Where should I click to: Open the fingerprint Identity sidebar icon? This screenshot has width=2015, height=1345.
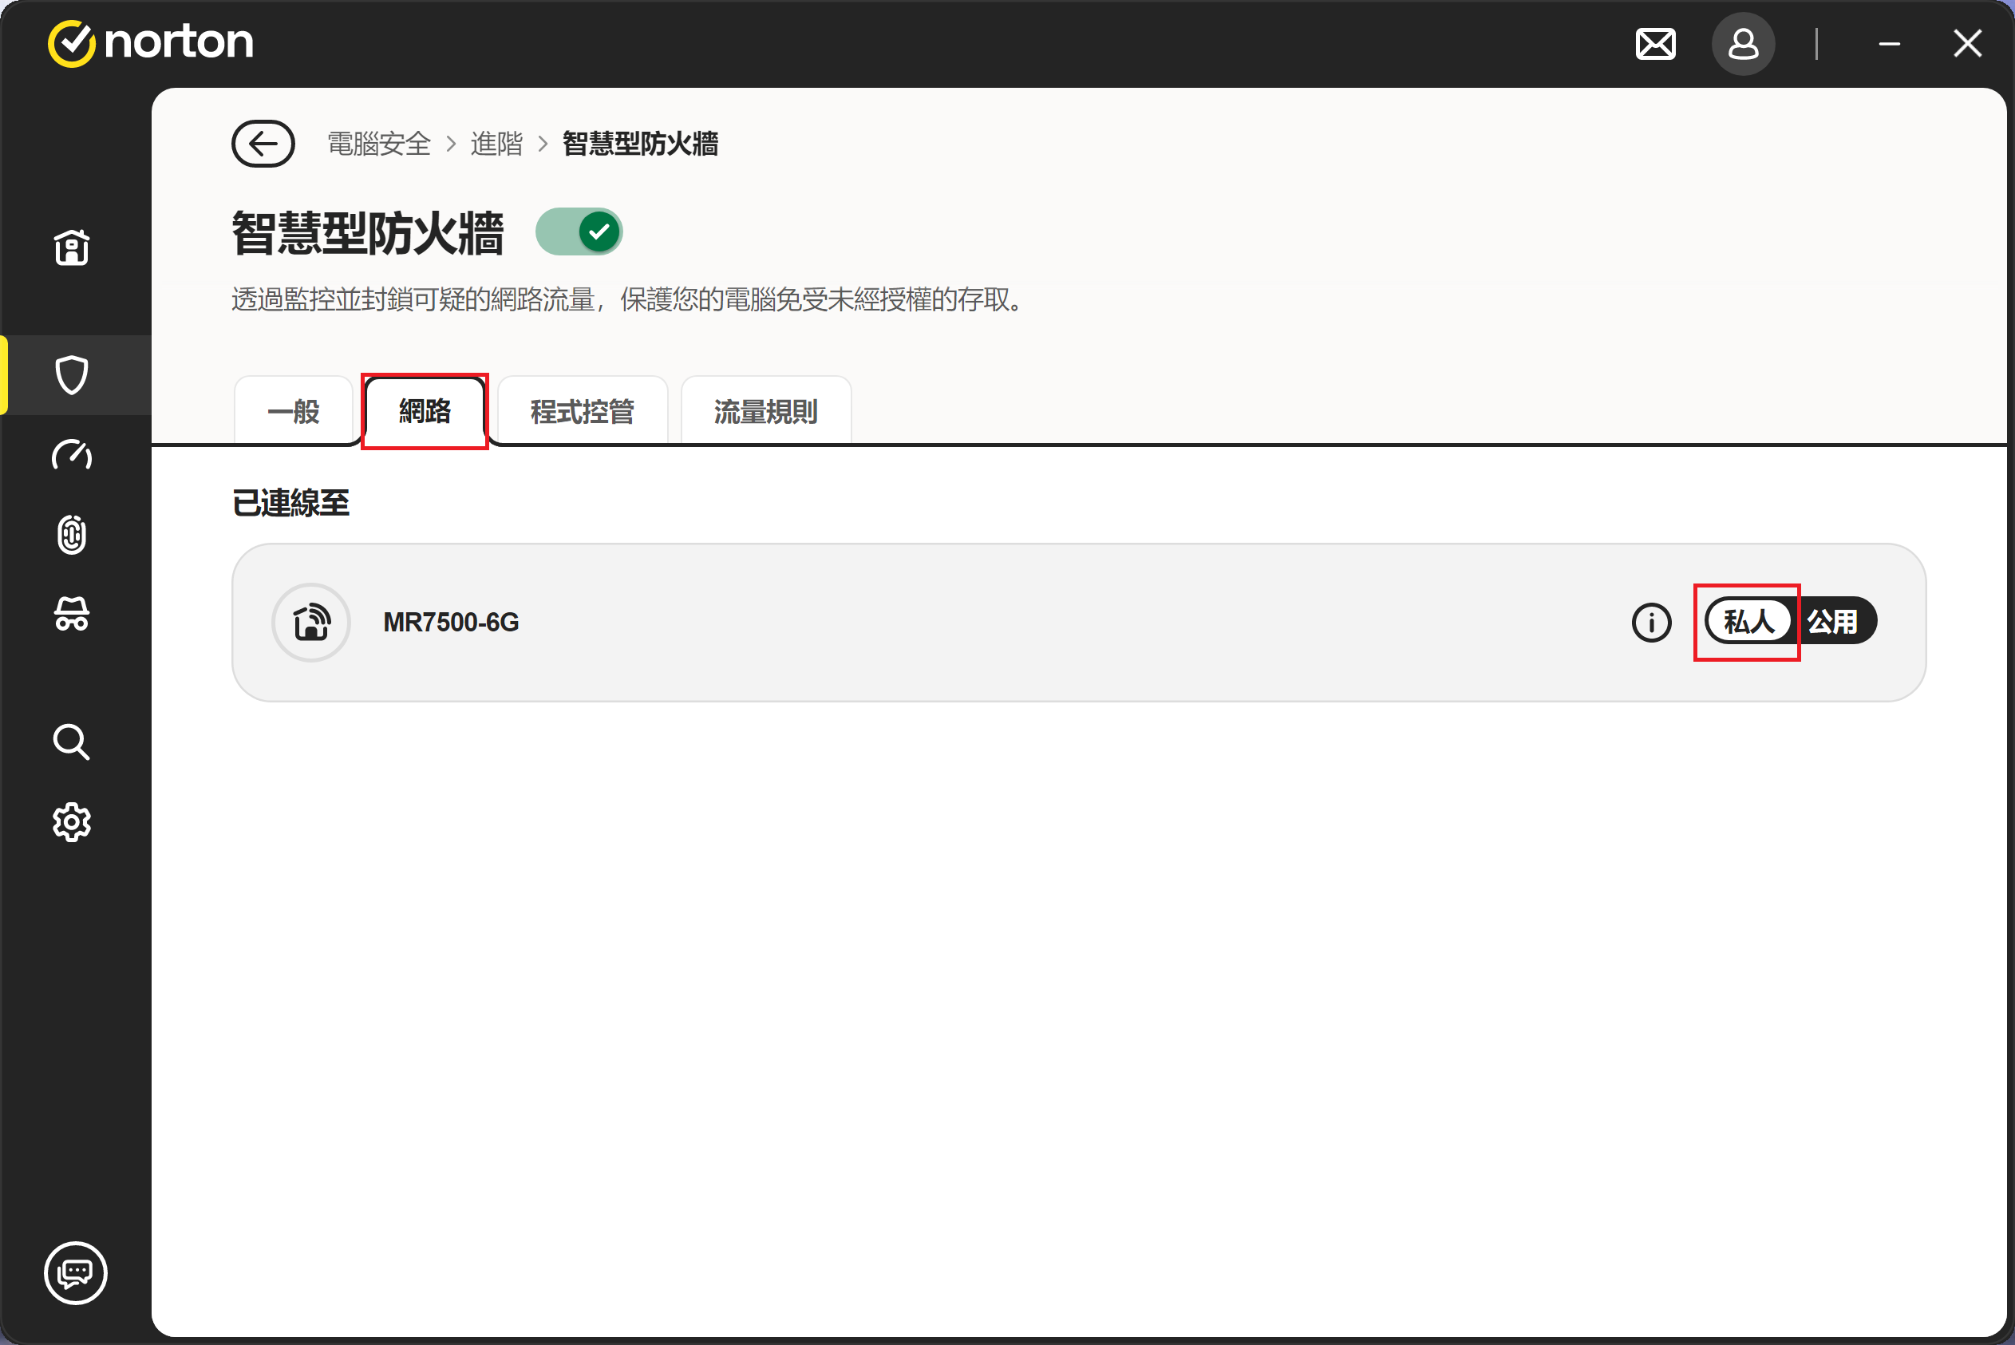pyautogui.click(x=72, y=534)
